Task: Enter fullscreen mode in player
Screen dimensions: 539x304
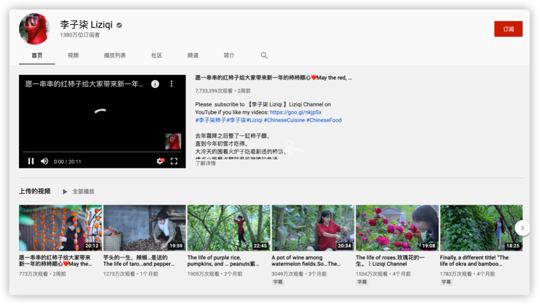Action: coord(174,161)
